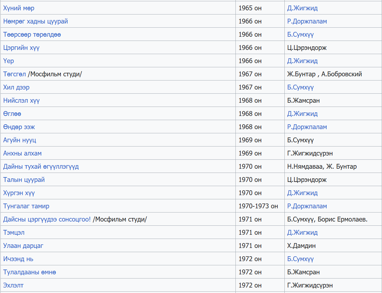
Task: Click the text Б.Сумхүү, Борис Ермолаев.
Action: point(327,219)
